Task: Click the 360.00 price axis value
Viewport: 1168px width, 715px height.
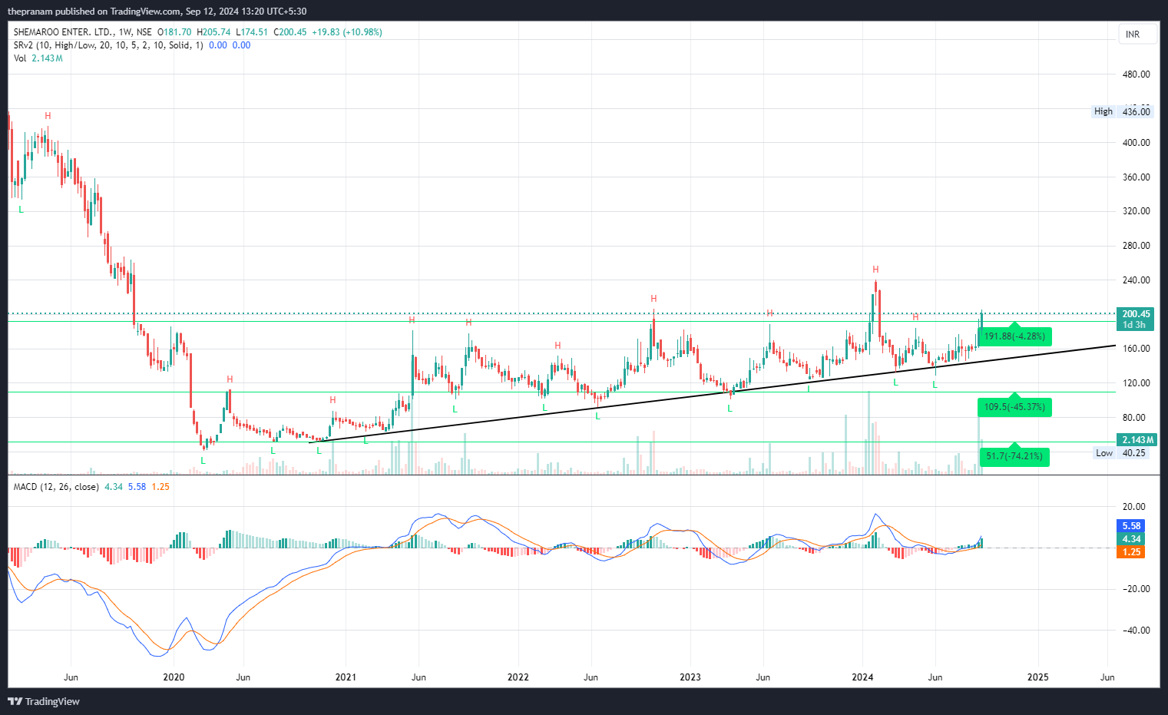Action: coord(1136,177)
